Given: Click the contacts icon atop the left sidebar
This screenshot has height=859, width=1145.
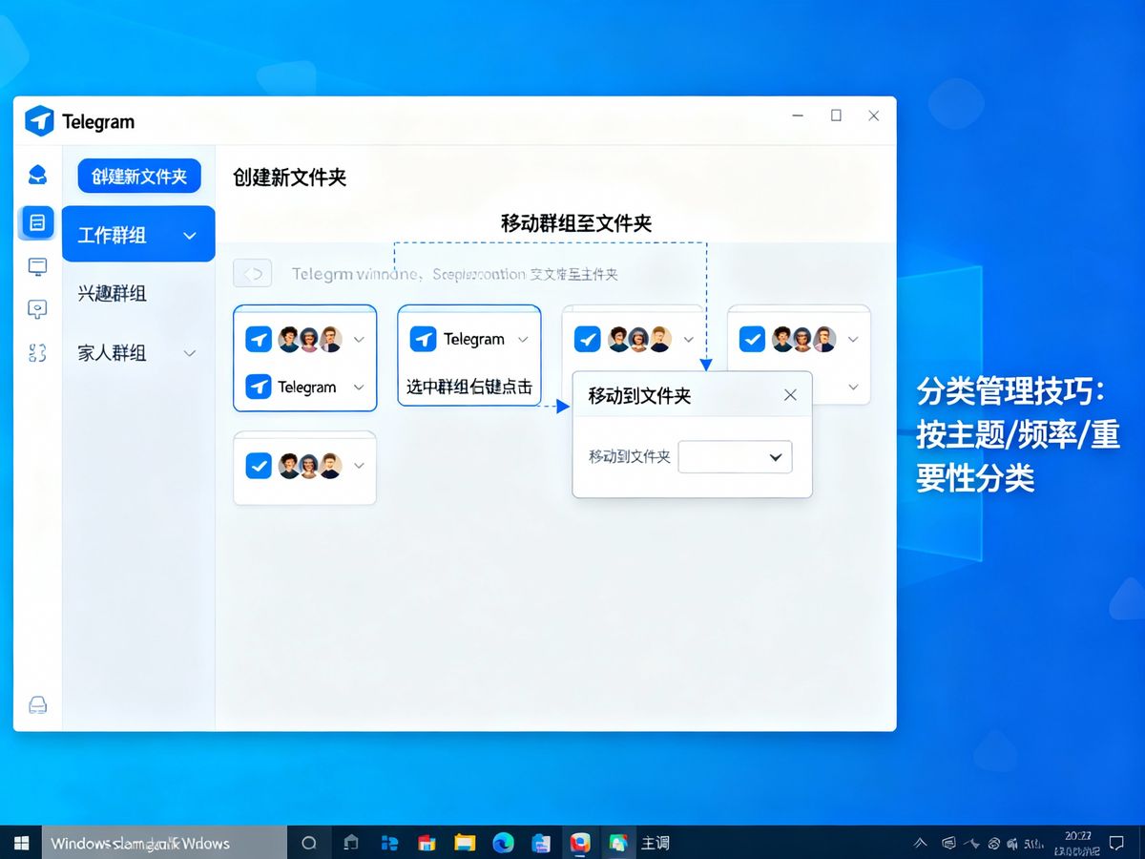Looking at the screenshot, I should [37, 174].
